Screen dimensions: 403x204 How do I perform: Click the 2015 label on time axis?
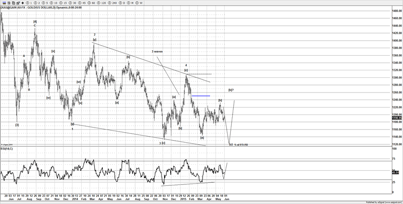183,199
